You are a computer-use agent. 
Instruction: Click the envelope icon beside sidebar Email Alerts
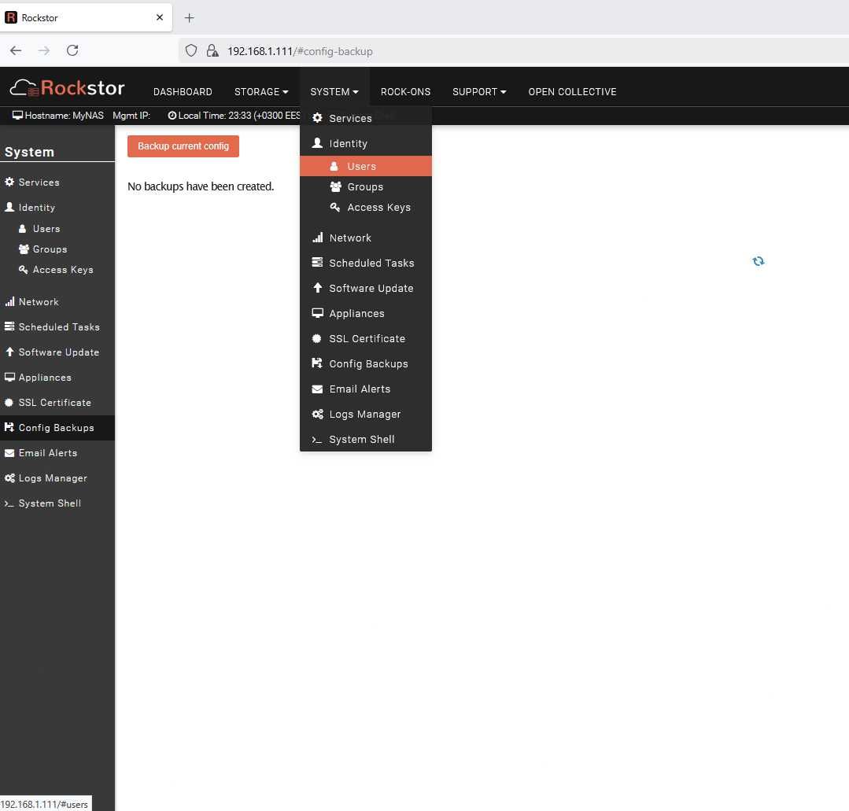coord(9,452)
